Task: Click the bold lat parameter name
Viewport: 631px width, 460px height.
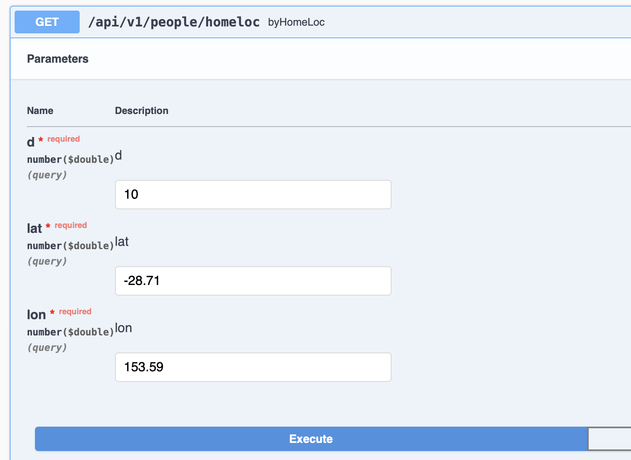Action: [x=35, y=229]
